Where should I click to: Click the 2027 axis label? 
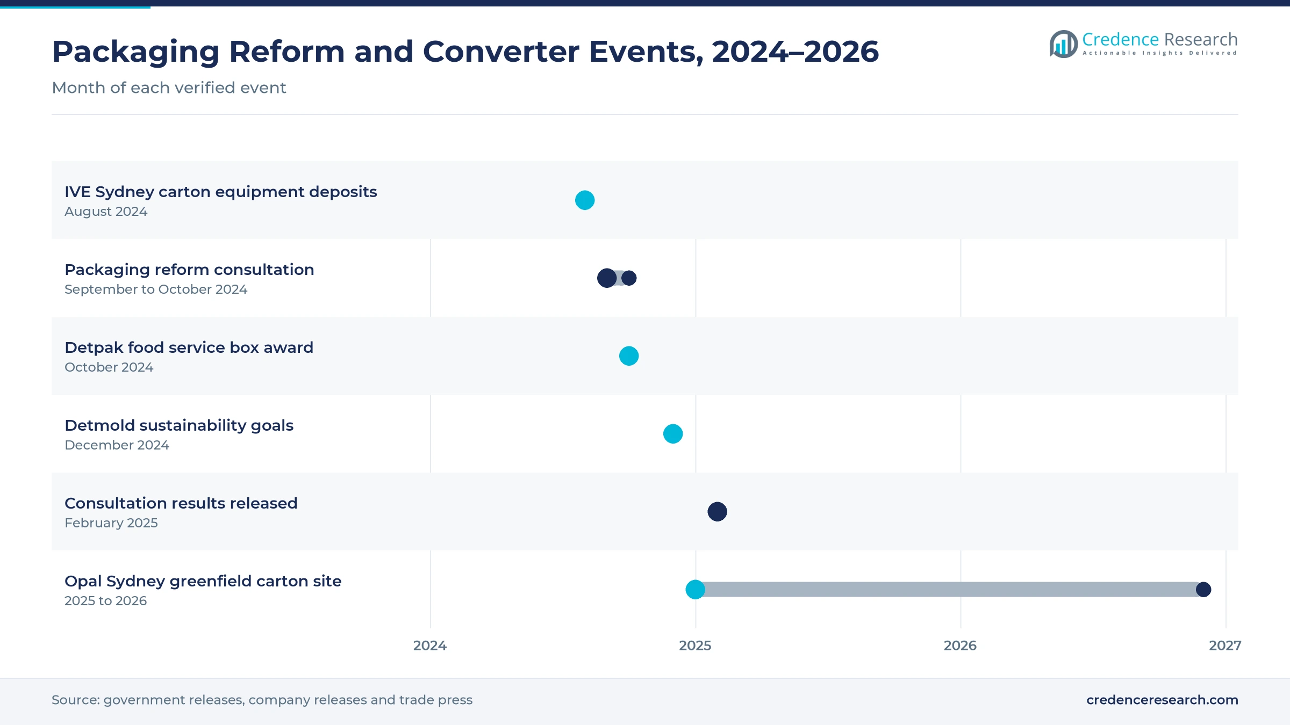(x=1225, y=646)
